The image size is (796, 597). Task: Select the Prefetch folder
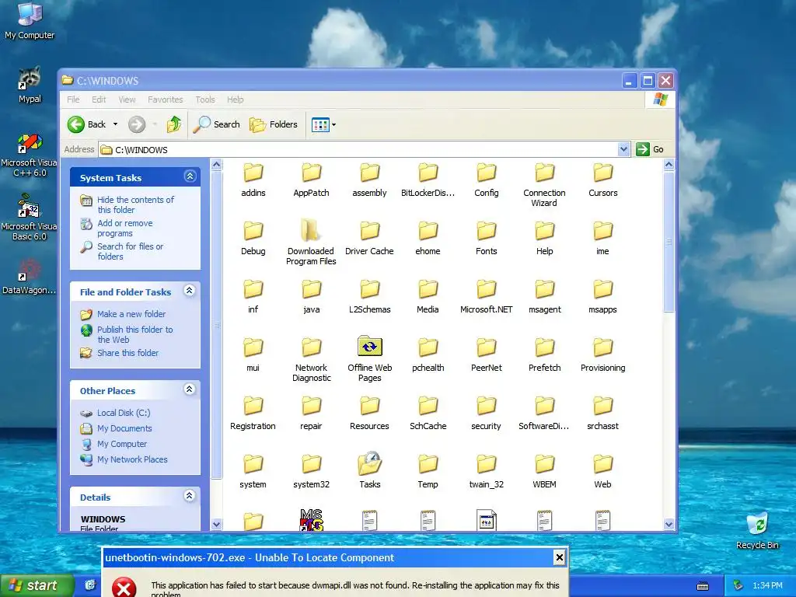click(544, 354)
